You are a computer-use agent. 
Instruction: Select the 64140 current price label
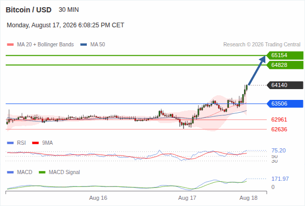pyautogui.click(x=285, y=85)
